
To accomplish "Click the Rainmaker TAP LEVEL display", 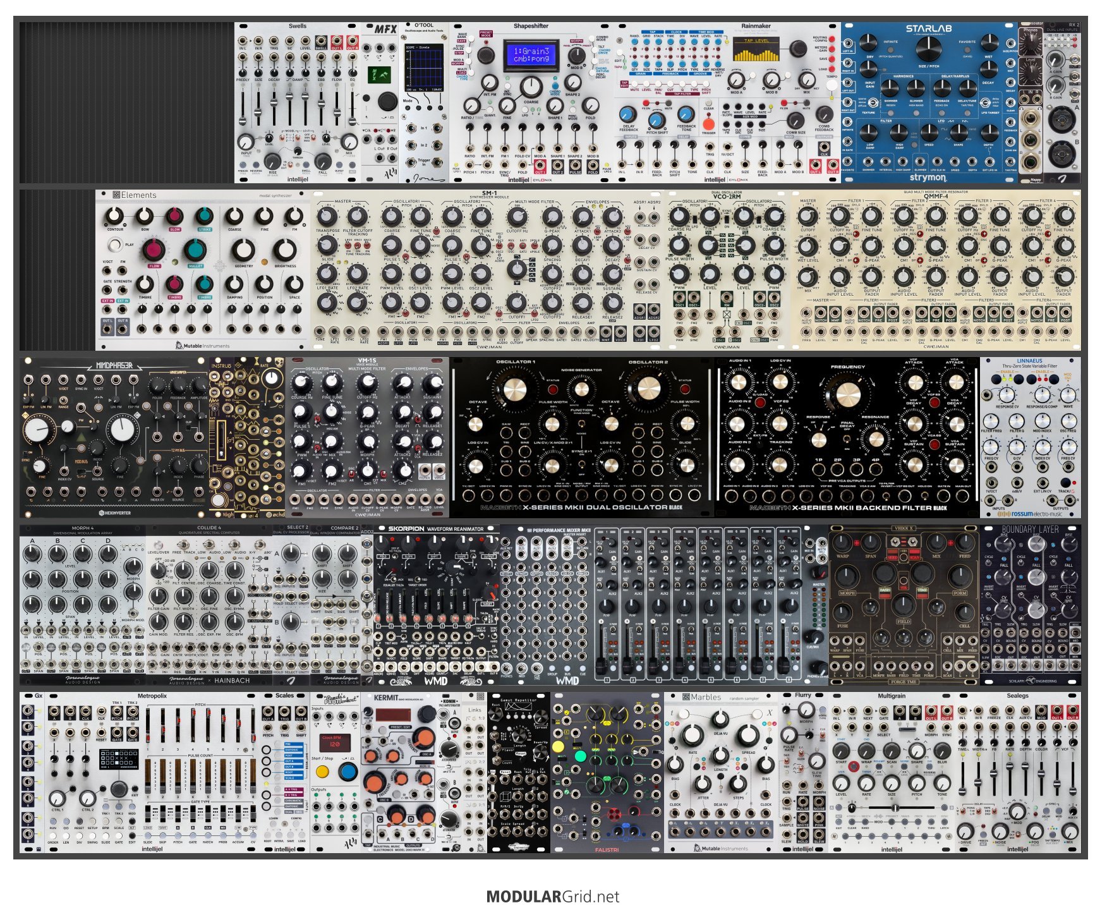I will click(756, 50).
